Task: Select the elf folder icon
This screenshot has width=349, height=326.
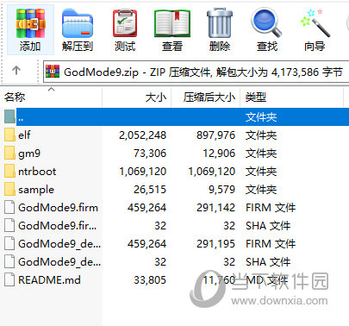Action: [x=9, y=135]
